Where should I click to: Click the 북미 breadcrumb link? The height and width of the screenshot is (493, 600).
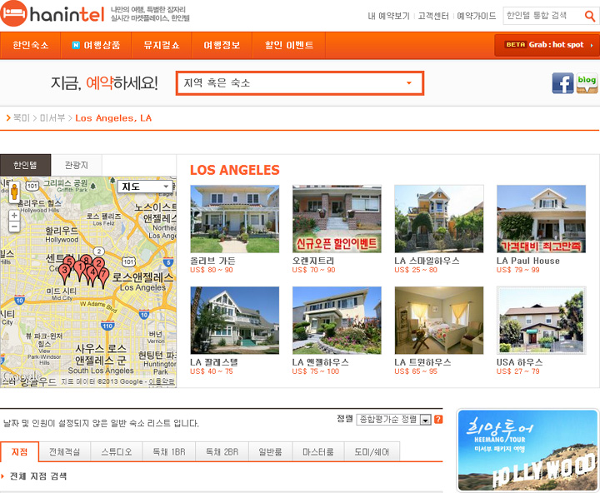[x=22, y=117]
